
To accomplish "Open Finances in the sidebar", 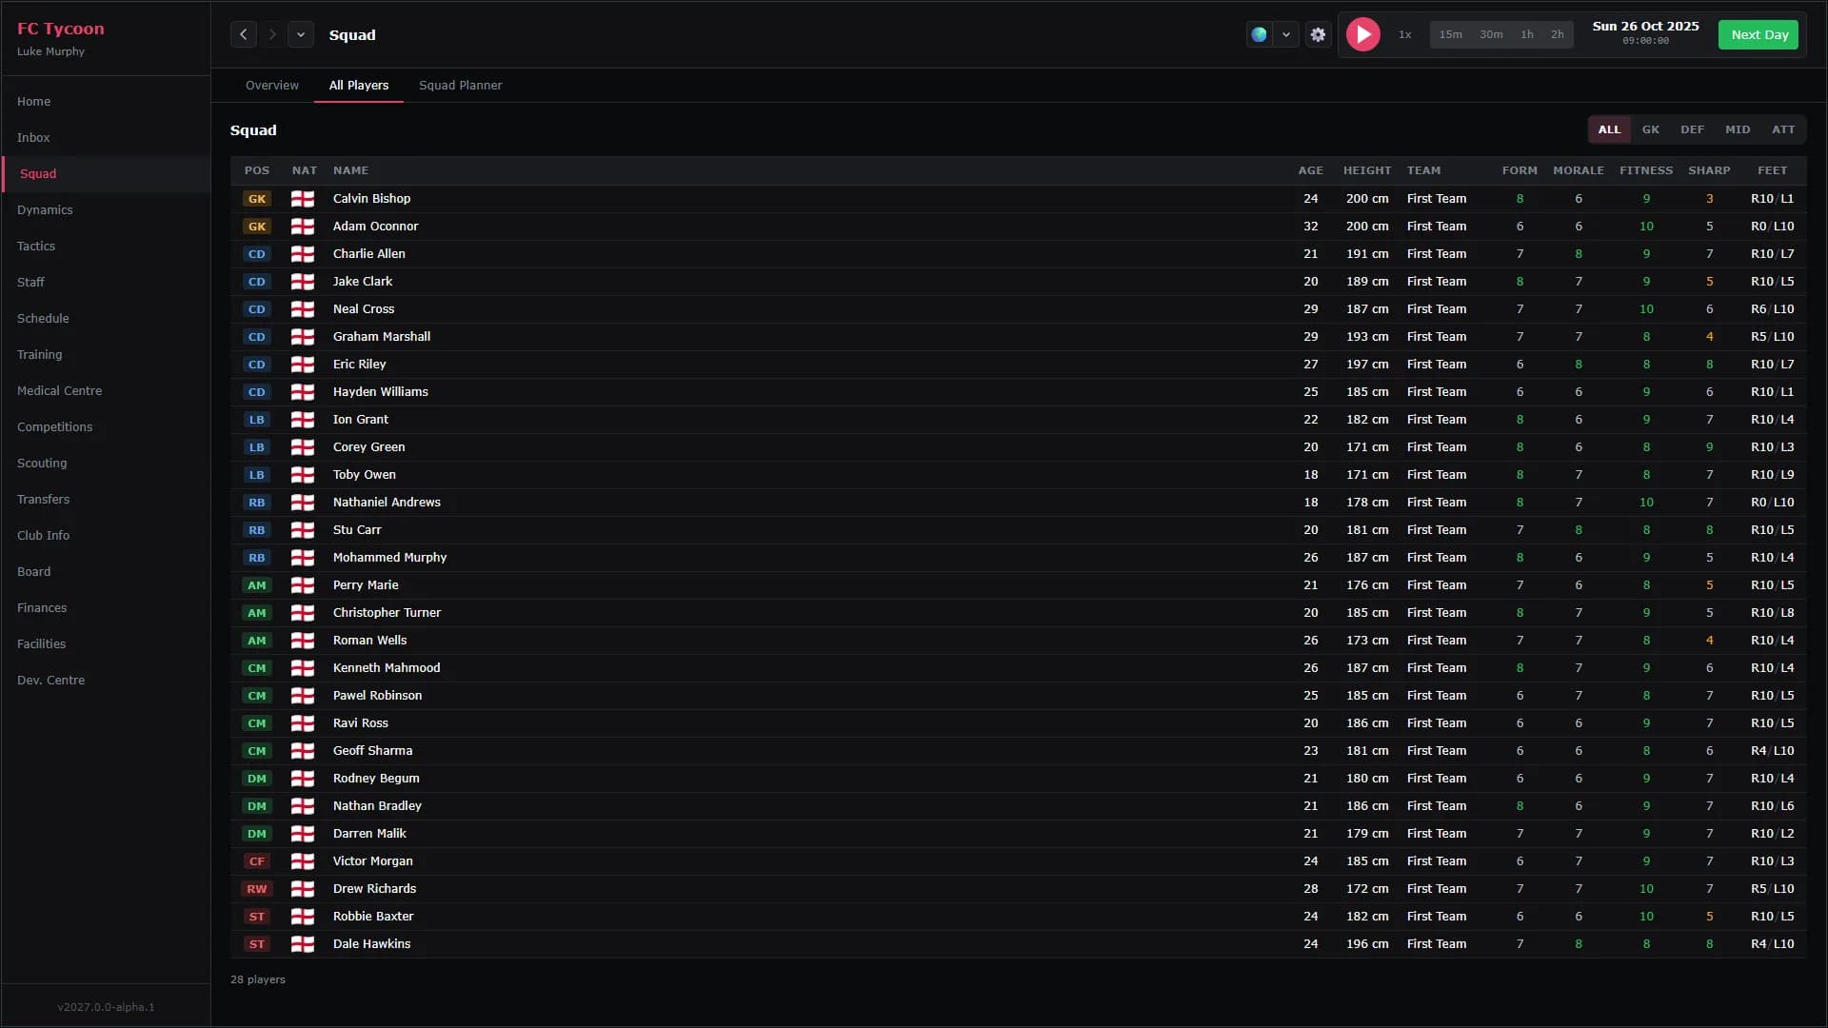I will (106, 608).
